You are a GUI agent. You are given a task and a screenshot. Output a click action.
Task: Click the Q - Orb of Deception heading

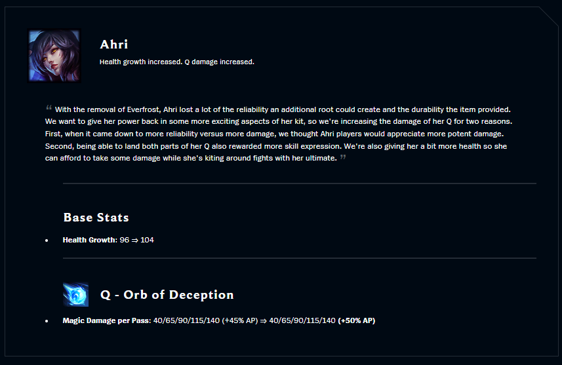[167, 295]
